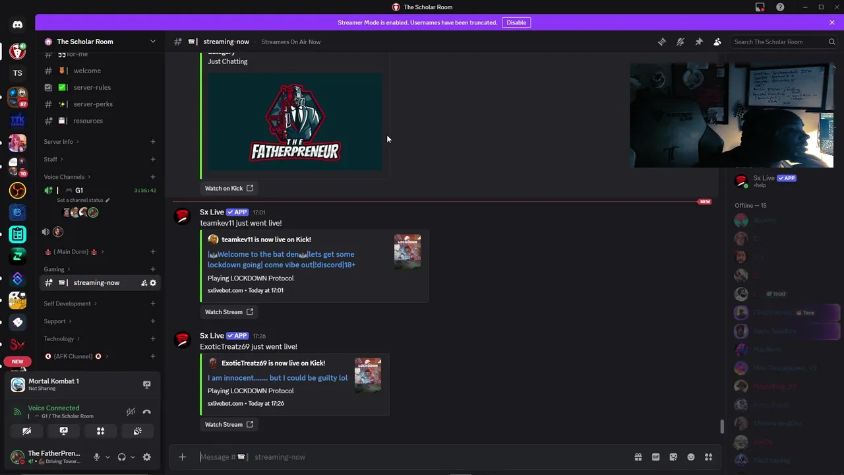This screenshot has width=844, height=475.
Task: Open the resources channel
Action: pos(100,121)
